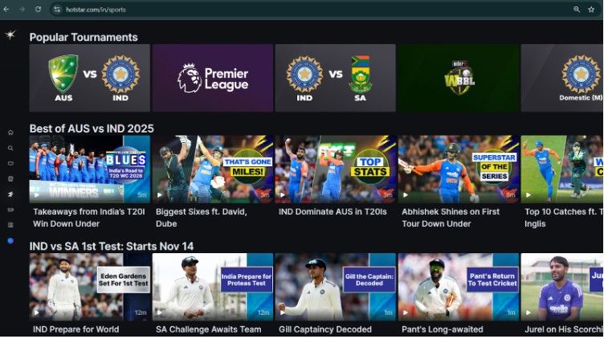Open Search from the sidebar
This screenshot has width=604, height=339.
[x=10, y=148]
